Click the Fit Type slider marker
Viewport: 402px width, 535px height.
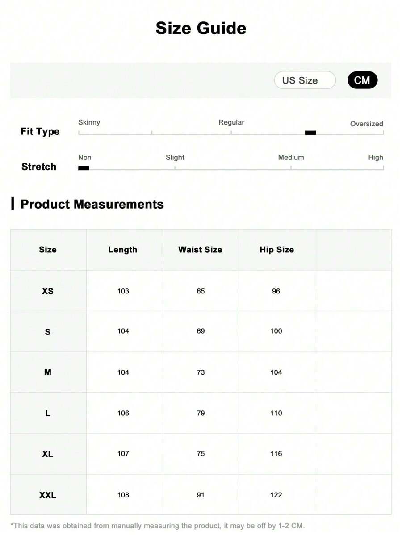pyautogui.click(x=310, y=133)
